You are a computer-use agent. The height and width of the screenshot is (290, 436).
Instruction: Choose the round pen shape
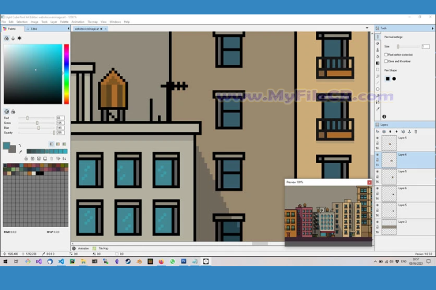tap(394, 79)
